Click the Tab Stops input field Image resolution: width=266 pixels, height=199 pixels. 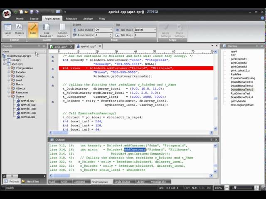[x=145, y=35]
